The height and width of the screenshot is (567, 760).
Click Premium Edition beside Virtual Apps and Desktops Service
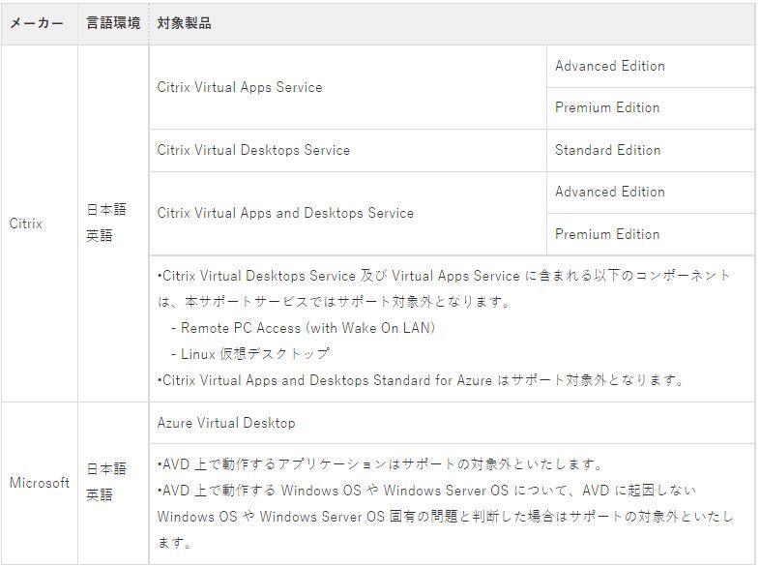point(607,234)
